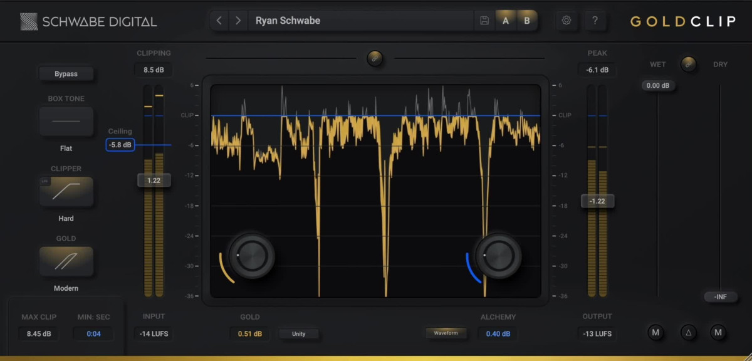This screenshot has height=361, width=752.
Task: Click the Gold knob
Action: pyautogui.click(x=251, y=256)
